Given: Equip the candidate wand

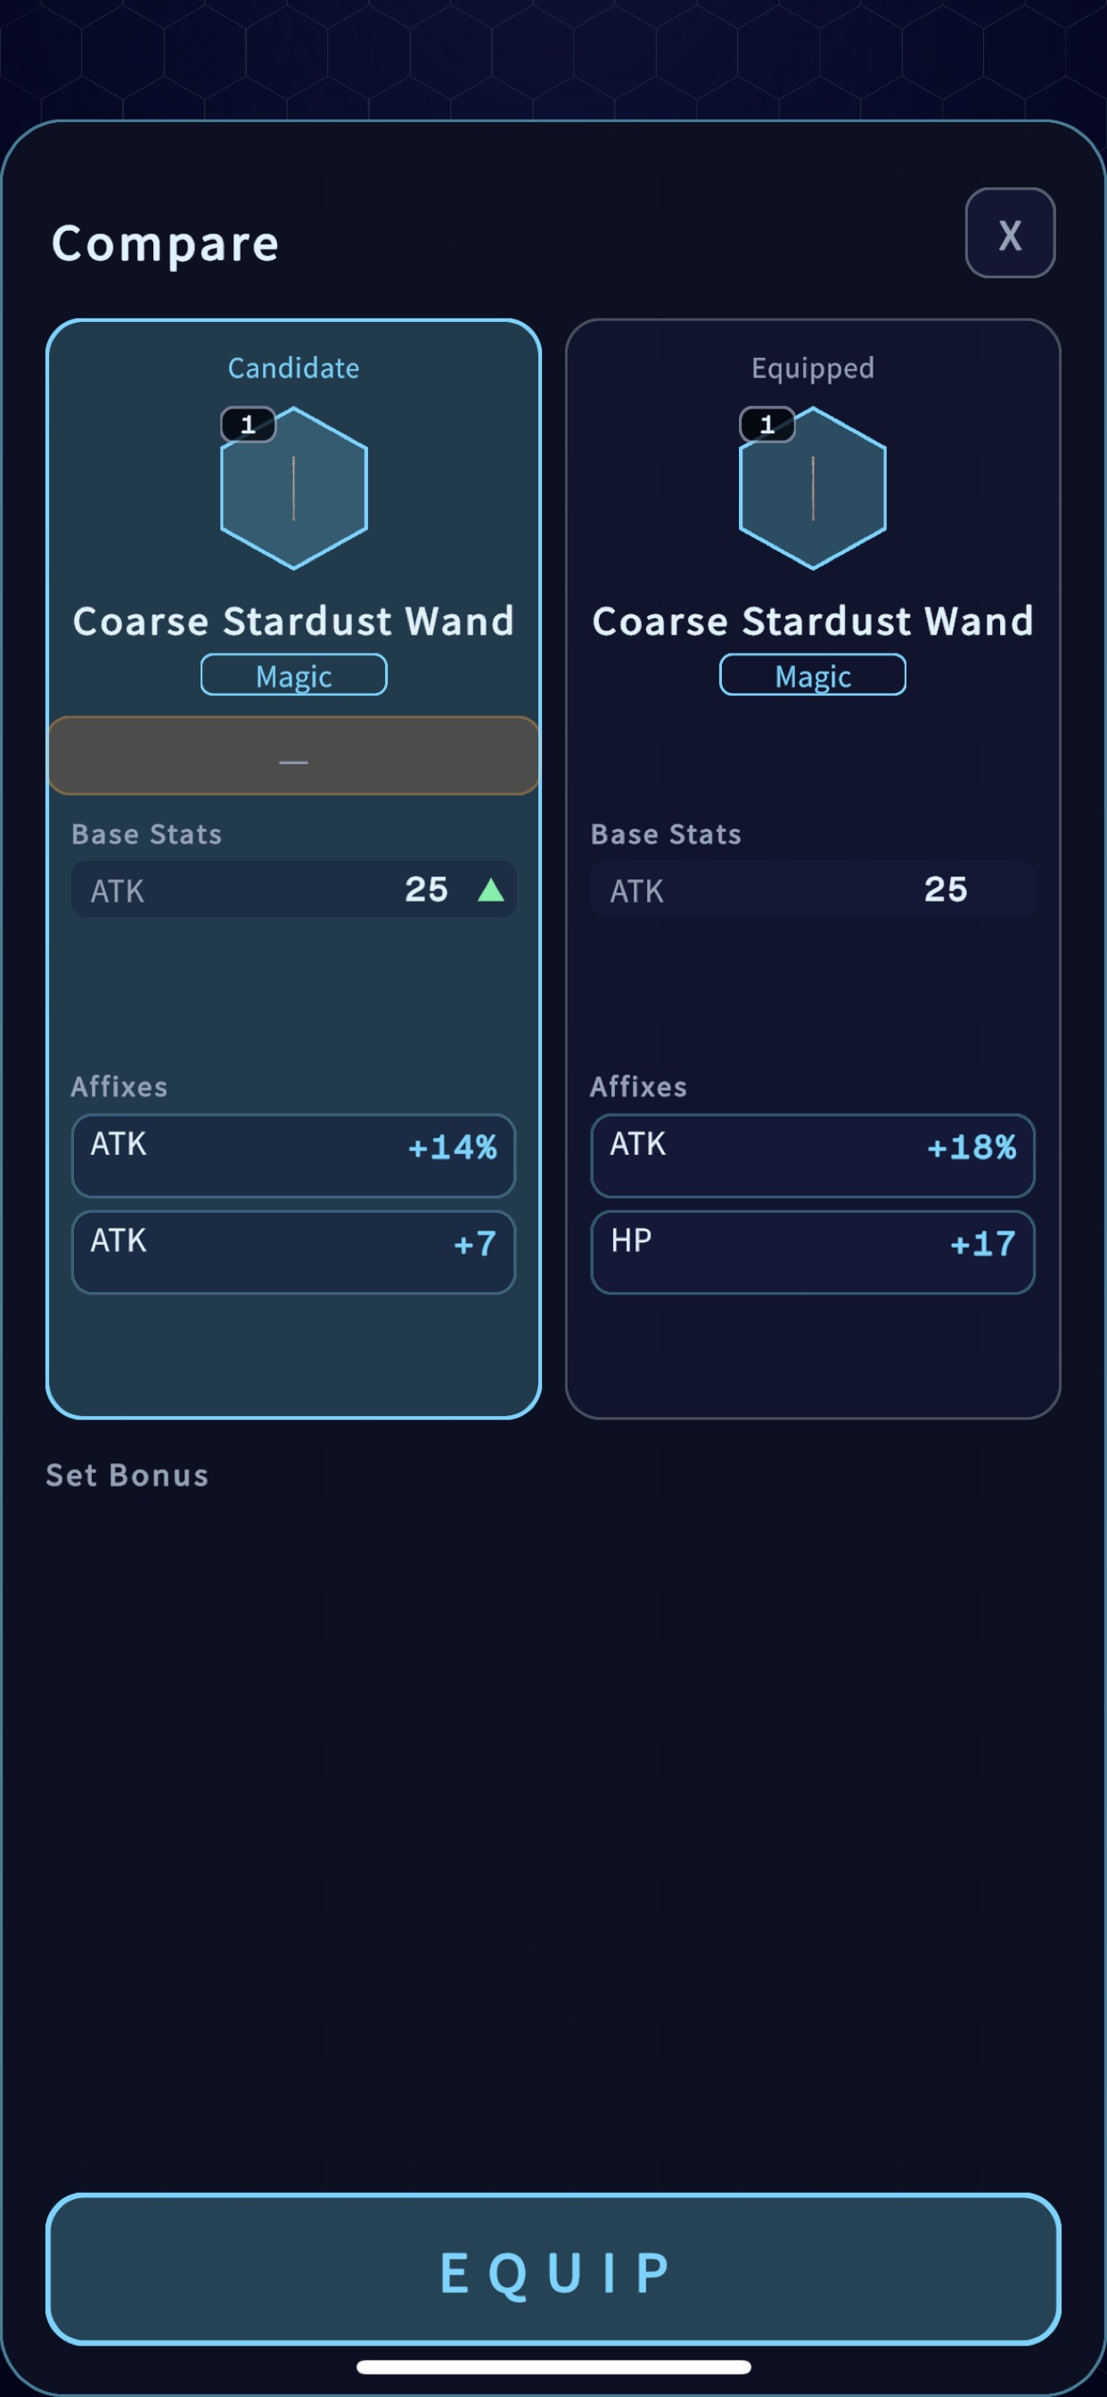Looking at the screenshot, I should tap(553, 2269).
